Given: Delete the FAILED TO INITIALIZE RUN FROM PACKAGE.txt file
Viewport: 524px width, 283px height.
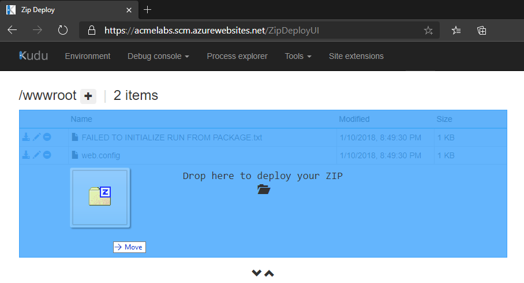Looking at the screenshot, I should pos(47,137).
